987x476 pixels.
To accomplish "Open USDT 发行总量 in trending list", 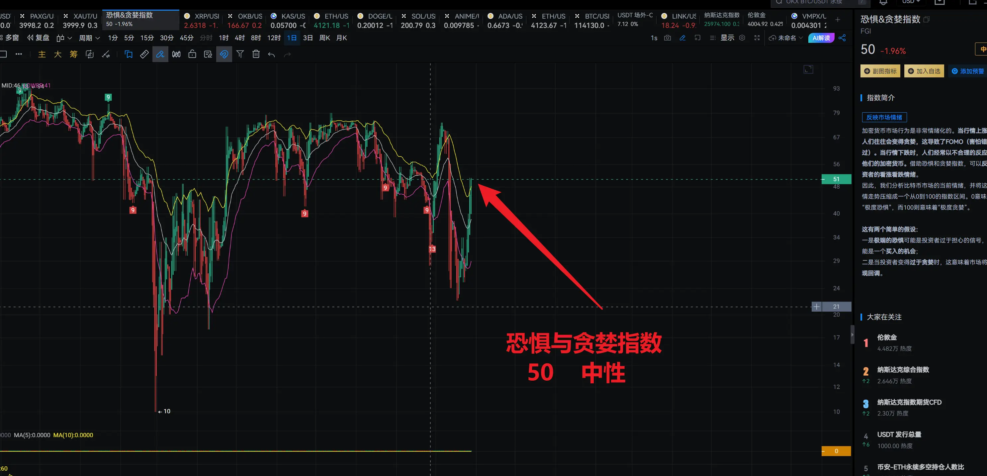I will 899,434.
